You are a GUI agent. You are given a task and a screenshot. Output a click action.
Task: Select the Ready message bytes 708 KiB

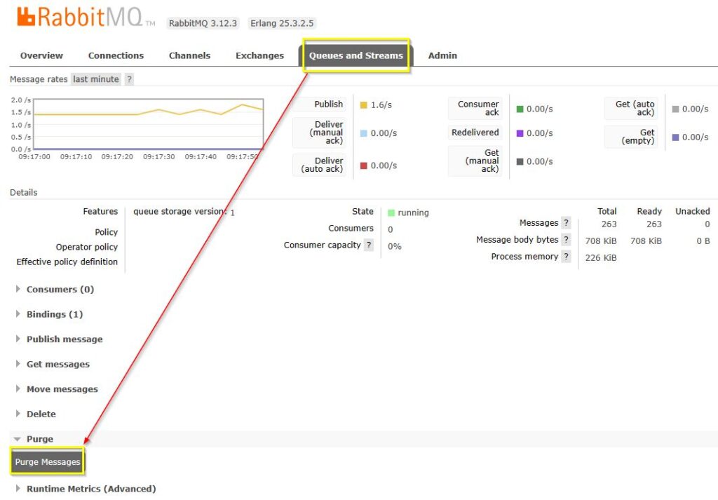[646, 241]
